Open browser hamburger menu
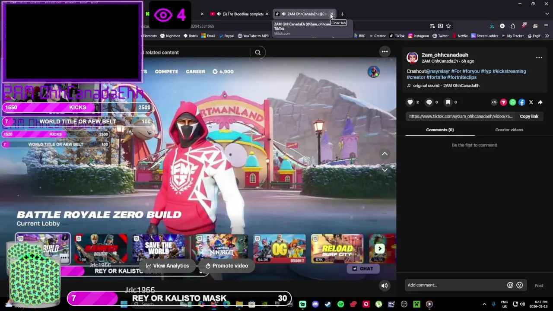The image size is (553, 311). (x=546, y=26)
